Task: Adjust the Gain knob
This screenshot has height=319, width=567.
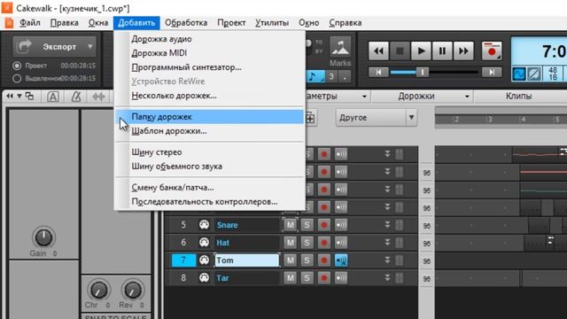Action: tap(43, 237)
